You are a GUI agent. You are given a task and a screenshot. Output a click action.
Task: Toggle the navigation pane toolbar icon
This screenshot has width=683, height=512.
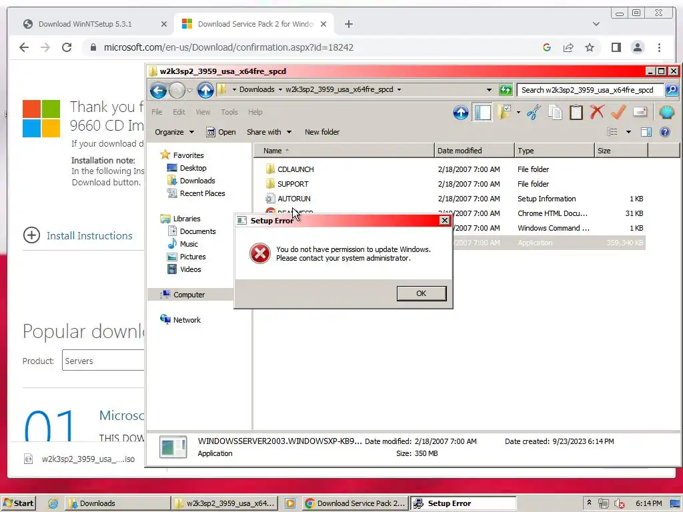(x=483, y=113)
